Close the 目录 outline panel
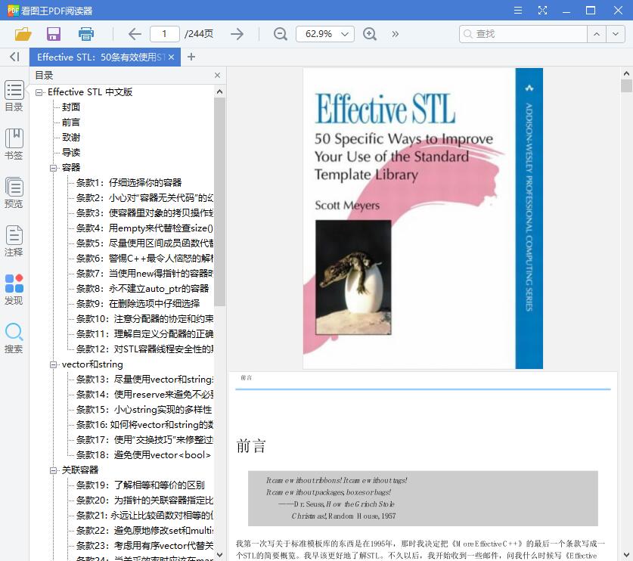Screen dimensions: 633x561 click(218, 75)
